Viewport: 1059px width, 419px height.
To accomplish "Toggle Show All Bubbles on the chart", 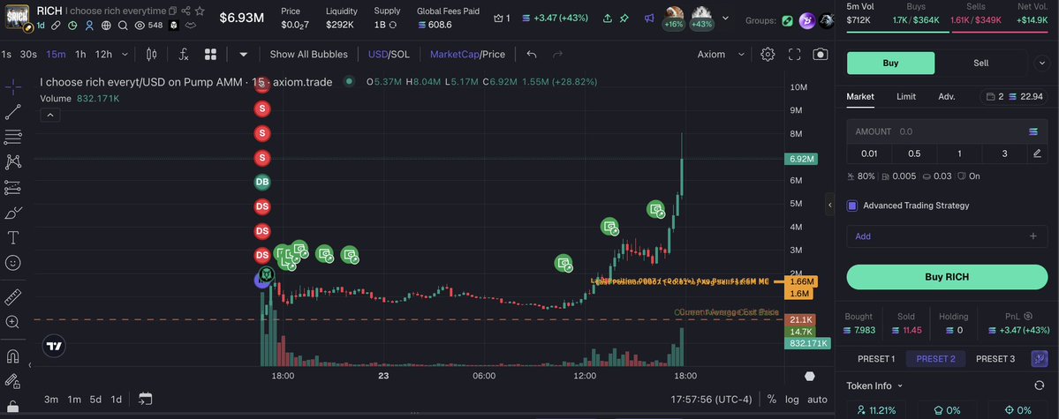I will click(x=308, y=54).
